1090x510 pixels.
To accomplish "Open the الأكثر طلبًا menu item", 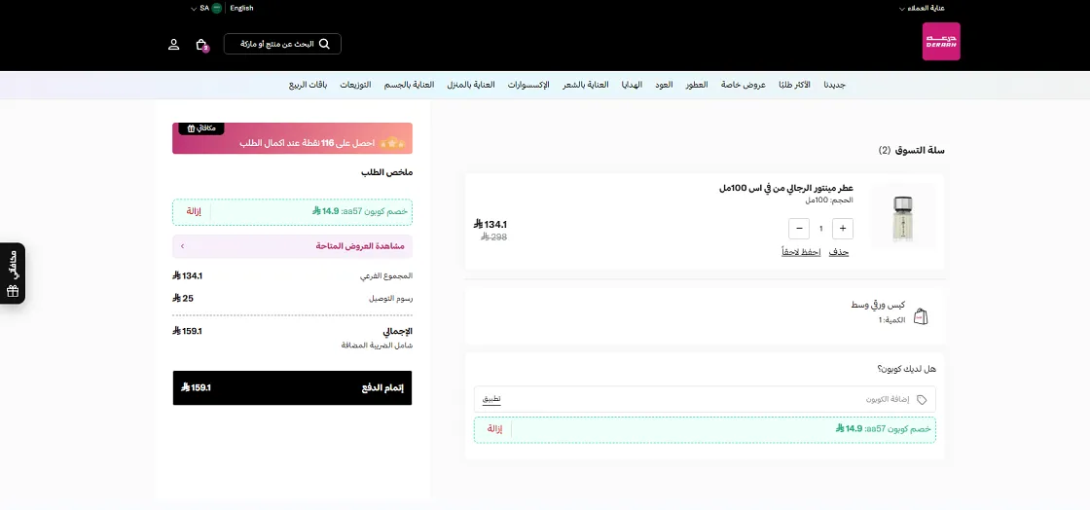I will pos(794,85).
